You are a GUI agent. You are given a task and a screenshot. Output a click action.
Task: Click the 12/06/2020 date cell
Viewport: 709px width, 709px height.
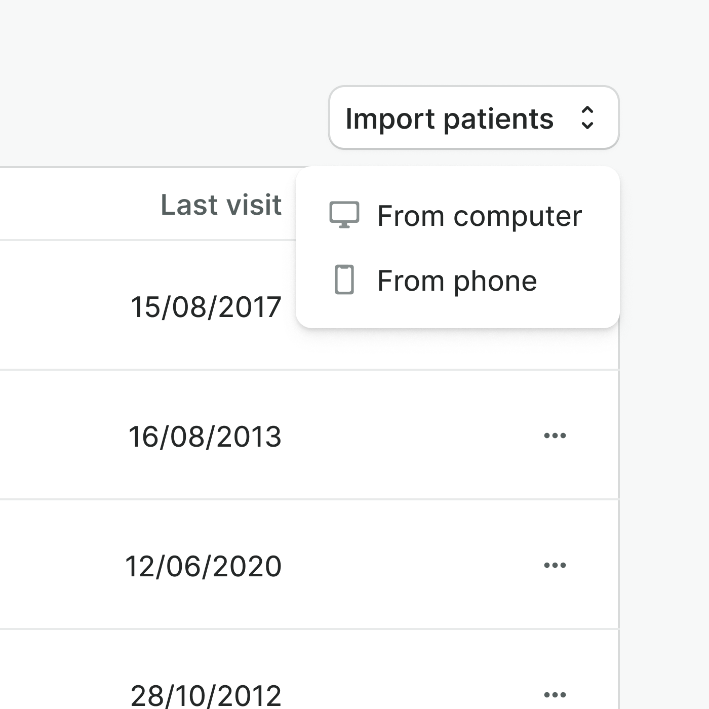(203, 566)
